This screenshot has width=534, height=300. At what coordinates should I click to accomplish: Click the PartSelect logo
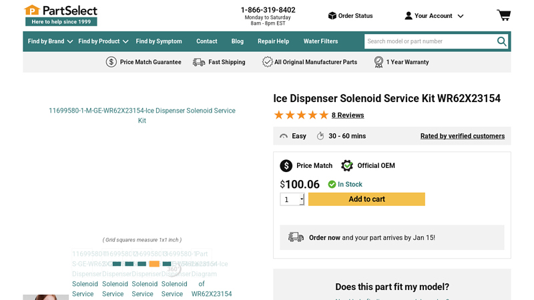click(x=61, y=15)
